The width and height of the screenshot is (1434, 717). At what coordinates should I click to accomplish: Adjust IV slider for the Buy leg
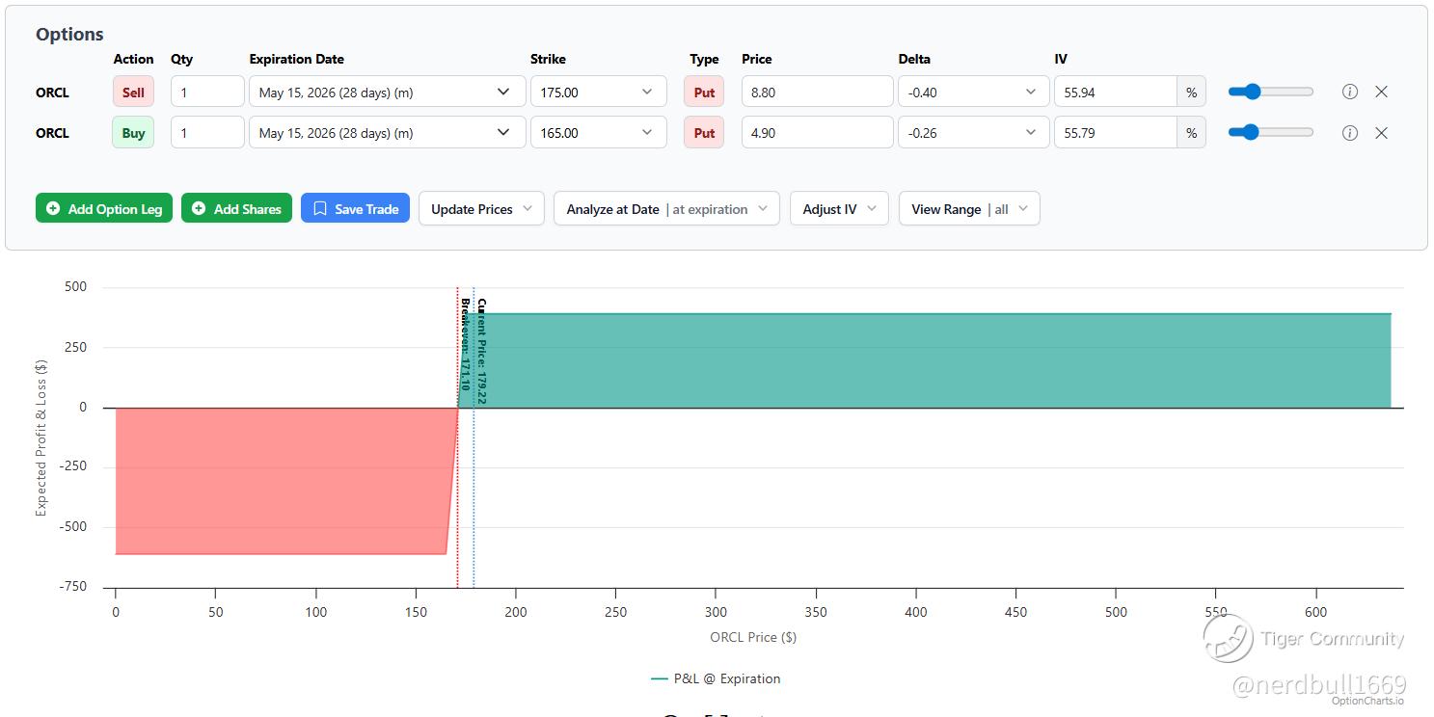coord(1271,132)
